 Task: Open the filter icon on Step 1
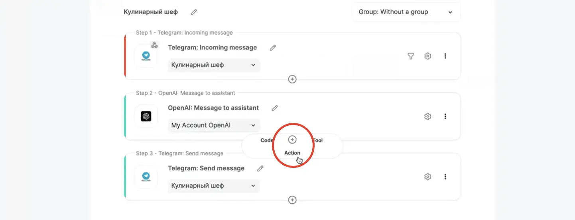pyautogui.click(x=411, y=56)
